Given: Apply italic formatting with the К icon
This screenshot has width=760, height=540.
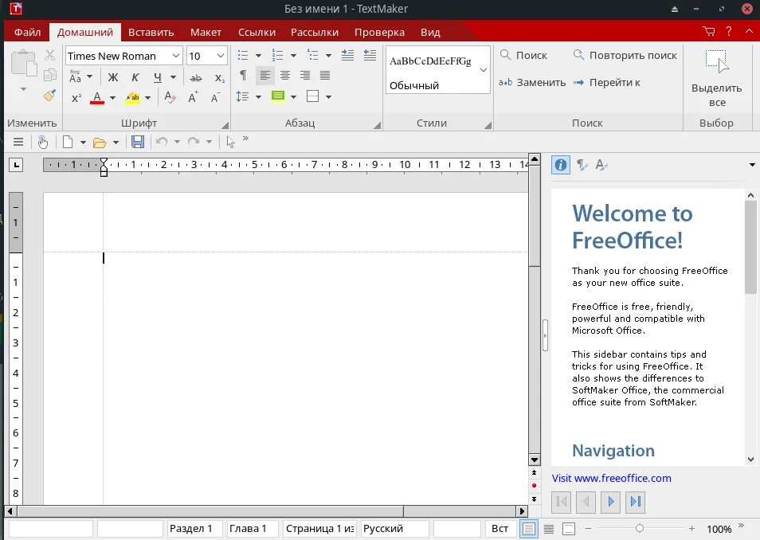Looking at the screenshot, I should (x=135, y=76).
